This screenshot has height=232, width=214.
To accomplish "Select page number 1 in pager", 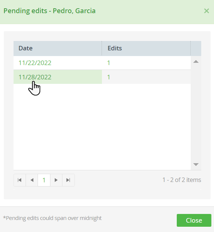I will pyautogui.click(x=44, y=180).
